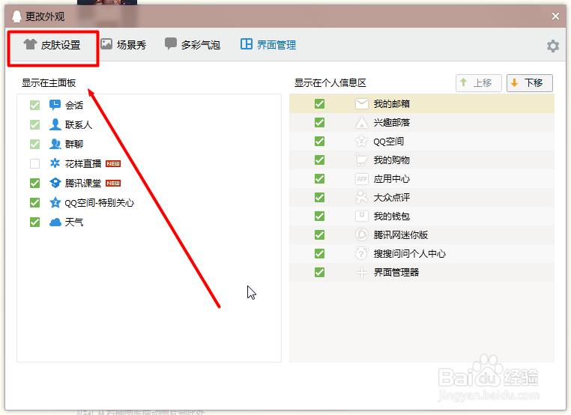Close the 更改外观 dialog
This screenshot has width=571, height=415.
555,16
